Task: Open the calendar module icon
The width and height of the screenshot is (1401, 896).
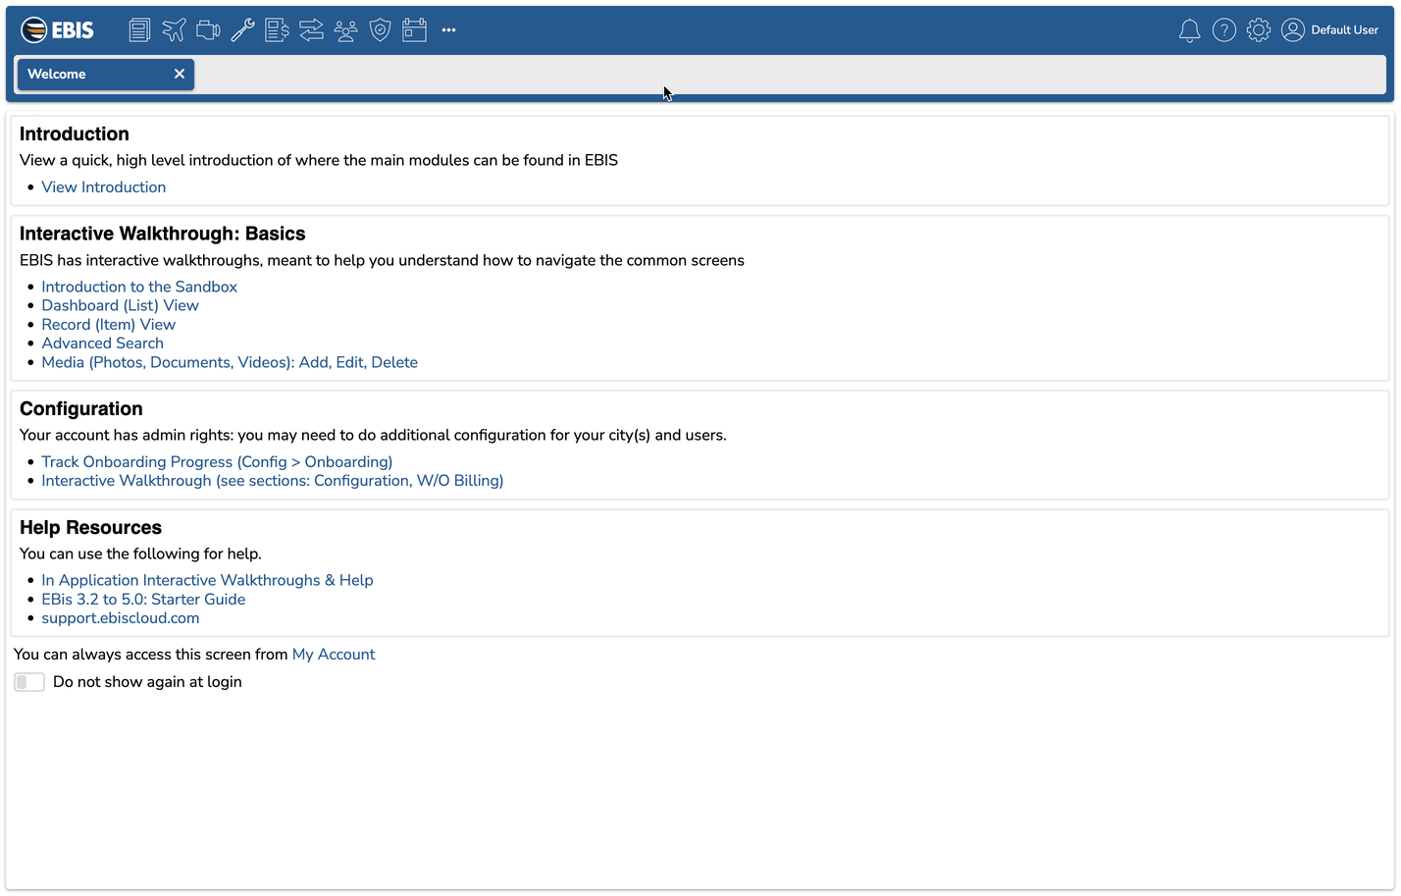Action: pos(414,30)
